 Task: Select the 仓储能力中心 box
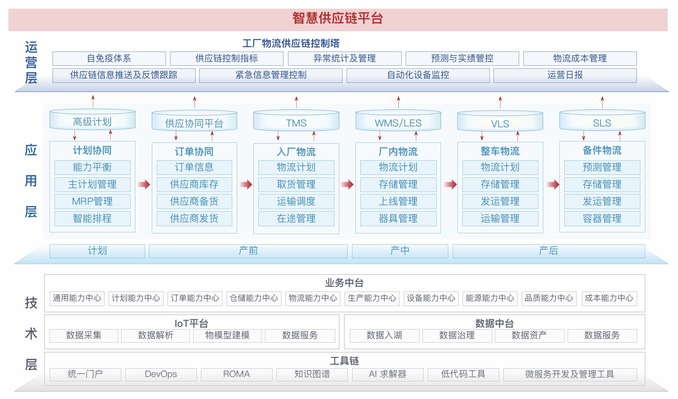tap(254, 298)
